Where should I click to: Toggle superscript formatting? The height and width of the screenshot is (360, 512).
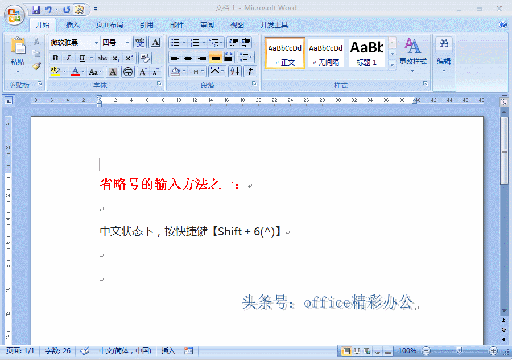(129, 58)
